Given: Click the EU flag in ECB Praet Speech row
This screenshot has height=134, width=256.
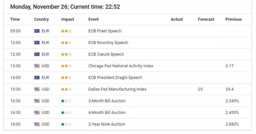Looking at the screenshot, I should tap(37, 31).
